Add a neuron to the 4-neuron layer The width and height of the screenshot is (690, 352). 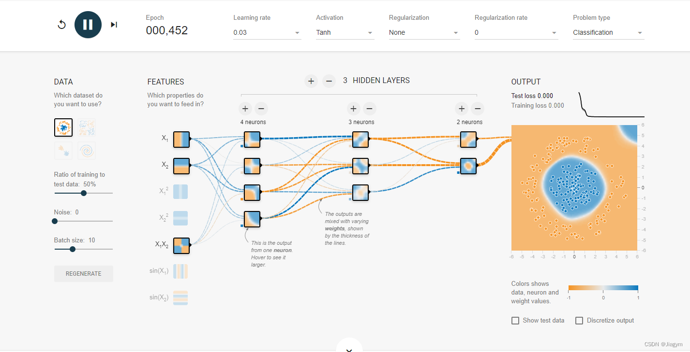click(x=245, y=108)
